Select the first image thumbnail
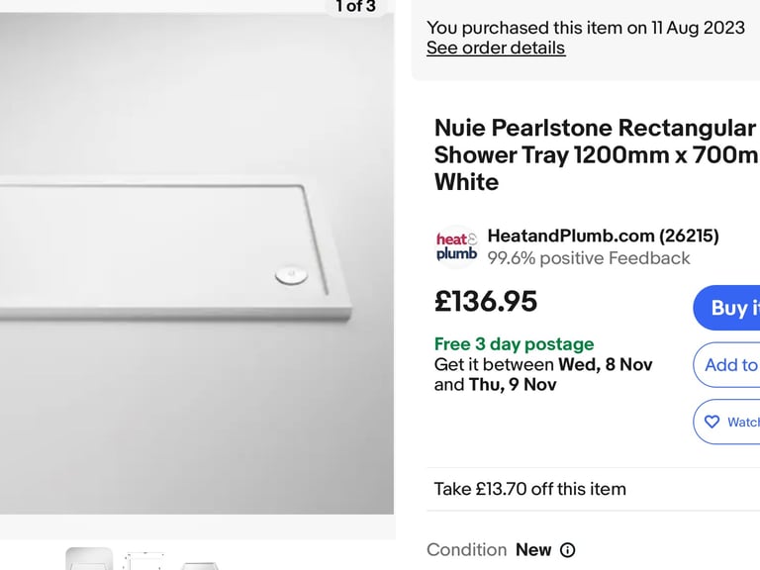The width and height of the screenshot is (760, 570). click(89, 559)
